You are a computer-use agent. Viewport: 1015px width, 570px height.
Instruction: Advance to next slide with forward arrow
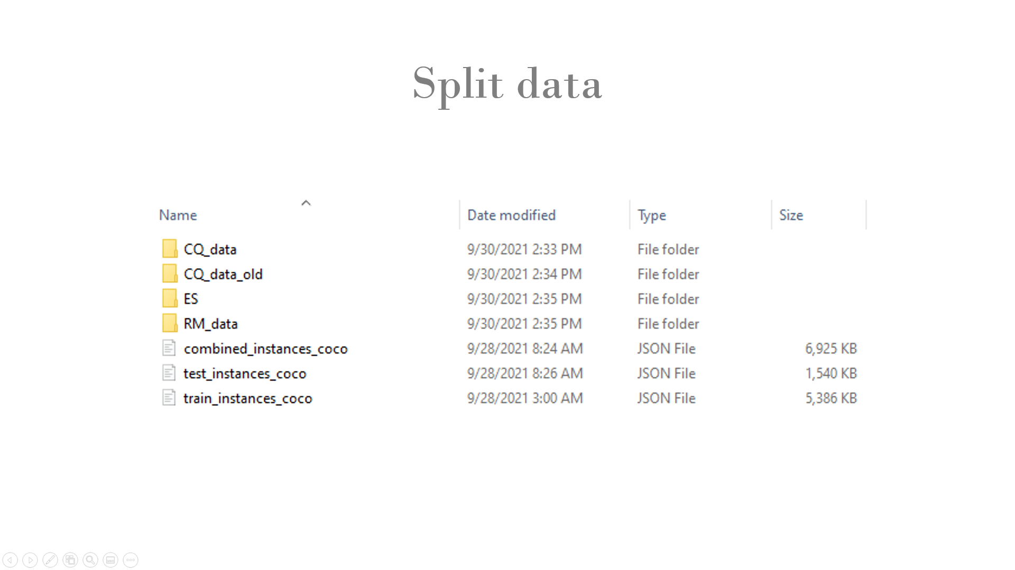pos(30,559)
